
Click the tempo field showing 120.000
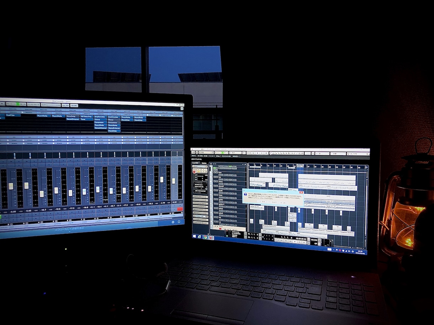tap(314, 240)
